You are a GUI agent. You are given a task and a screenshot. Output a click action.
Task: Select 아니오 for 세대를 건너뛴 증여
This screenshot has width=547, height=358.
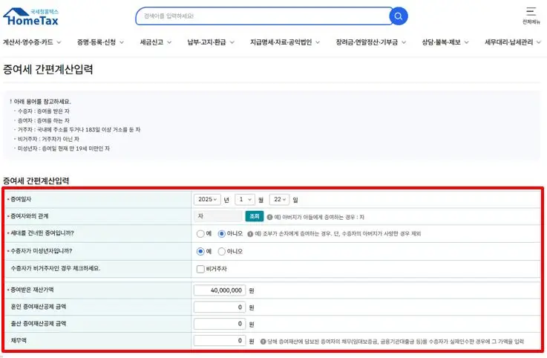click(221, 234)
